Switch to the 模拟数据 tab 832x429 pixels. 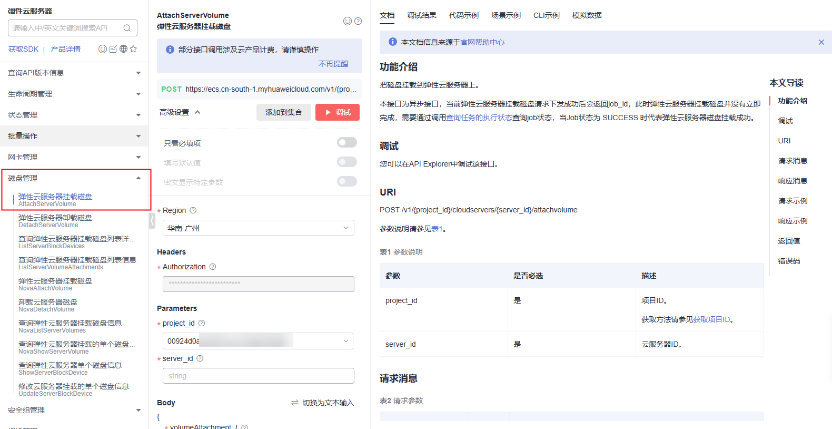click(x=587, y=15)
